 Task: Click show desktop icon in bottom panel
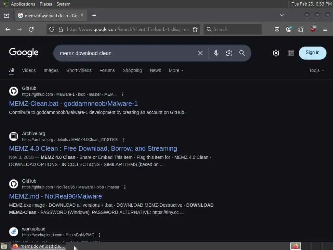(4, 246)
